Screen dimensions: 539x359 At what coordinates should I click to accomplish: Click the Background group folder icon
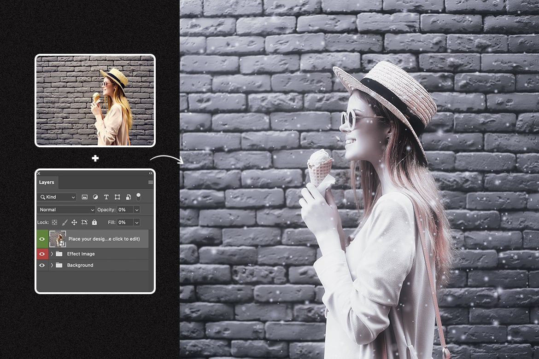click(59, 265)
